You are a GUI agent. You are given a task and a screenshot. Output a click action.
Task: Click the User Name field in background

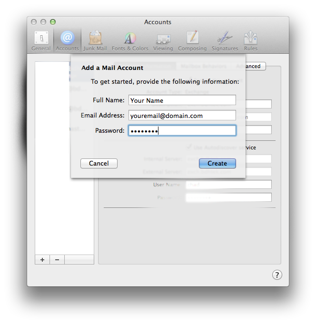tap(229, 184)
